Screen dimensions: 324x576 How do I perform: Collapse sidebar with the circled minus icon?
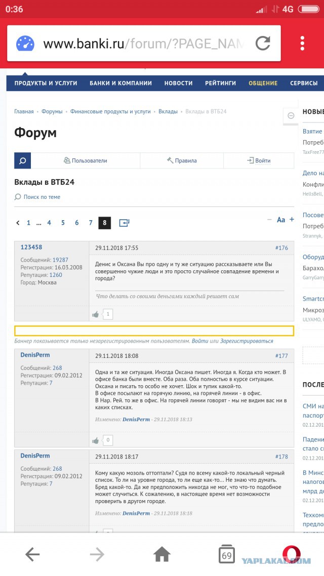(x=291, y=116)
